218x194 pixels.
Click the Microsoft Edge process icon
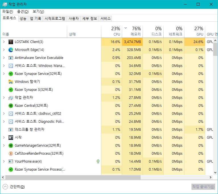11,50
